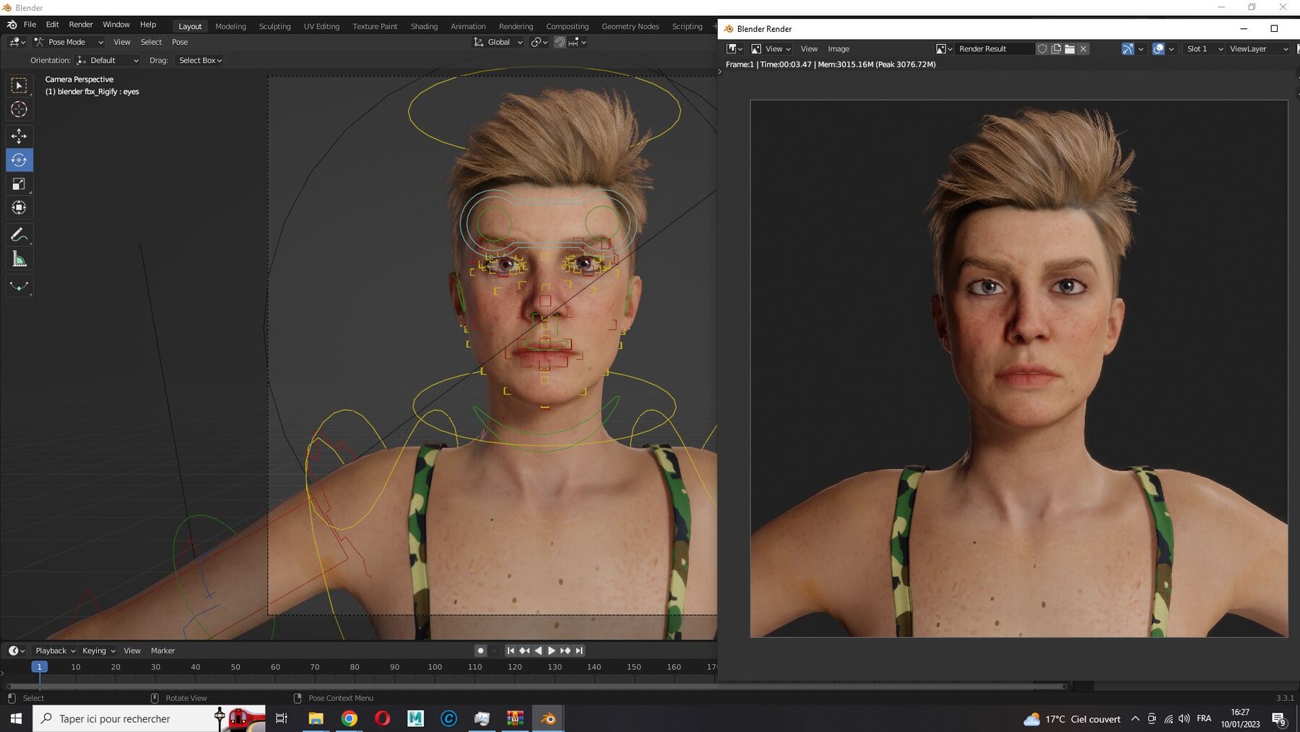Open Orientation Default dropdown

pos(108,60)
